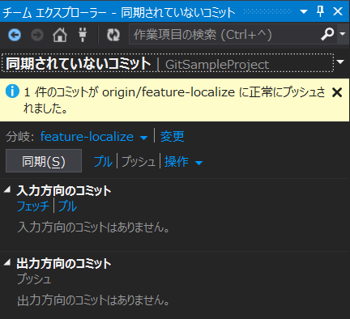The height and width of the screenshot is (319, 350).
Task: Open the Connect plug icon
Action: point(83,35)
